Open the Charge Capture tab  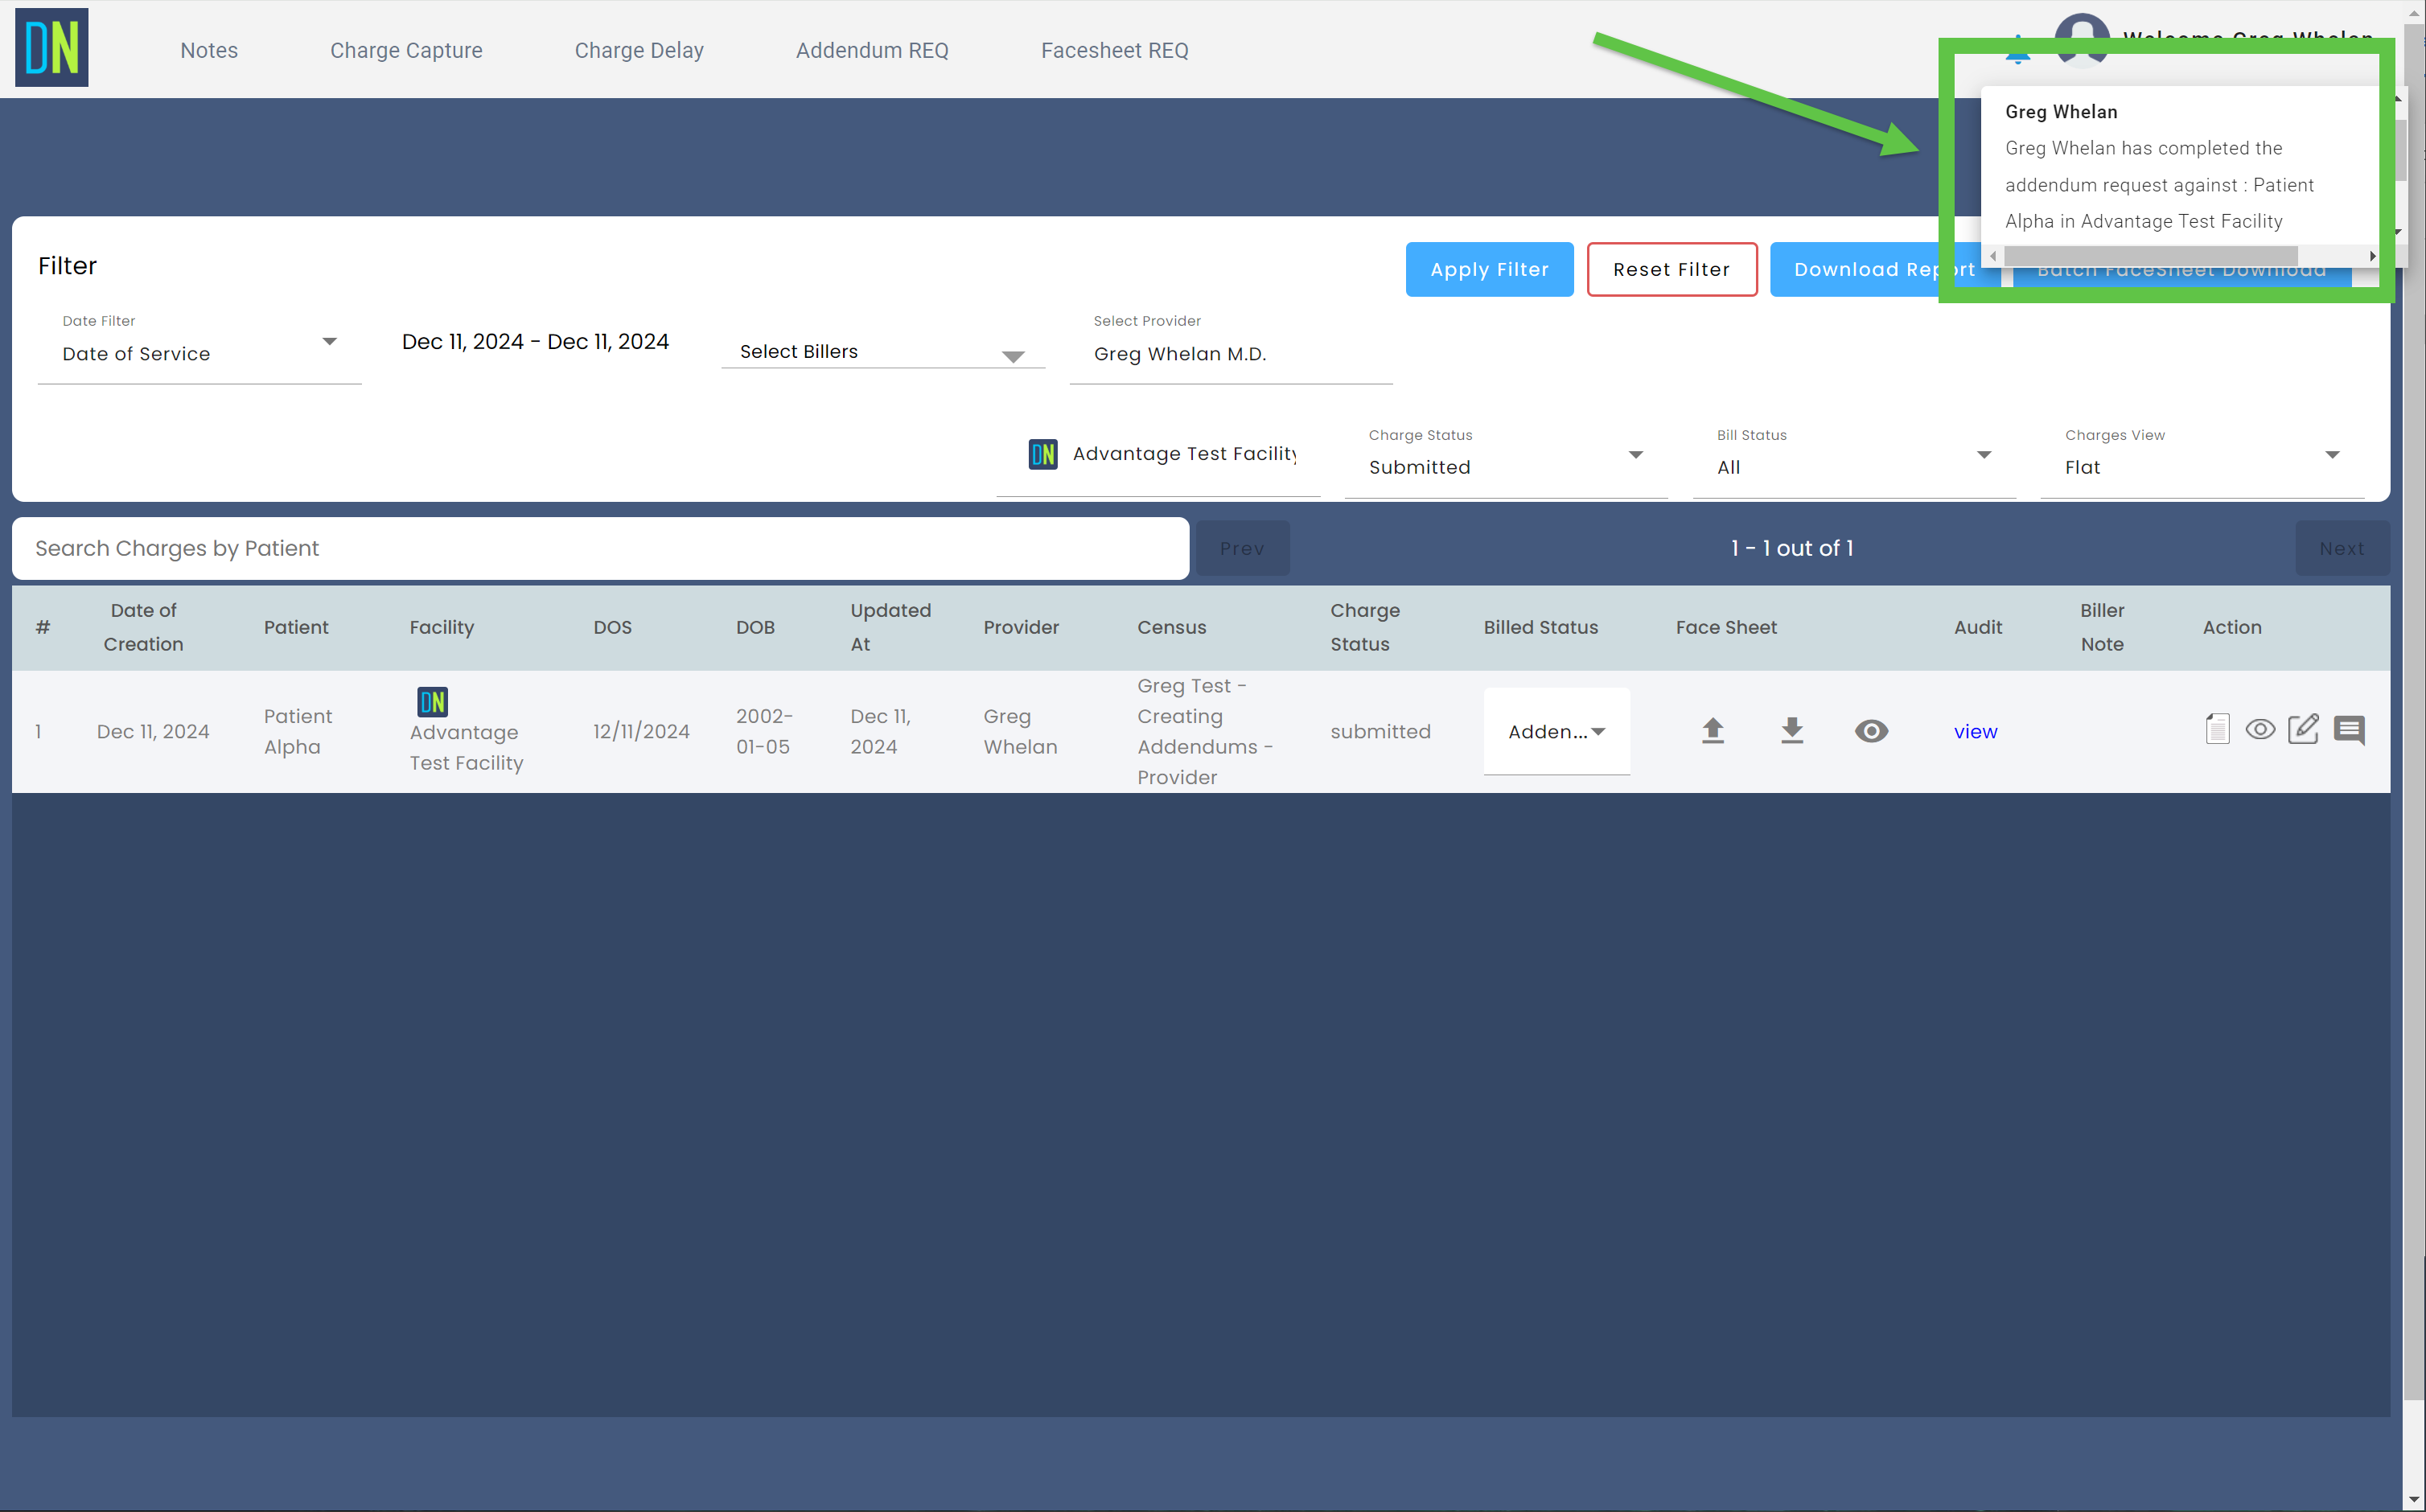[x=406, y=50]
